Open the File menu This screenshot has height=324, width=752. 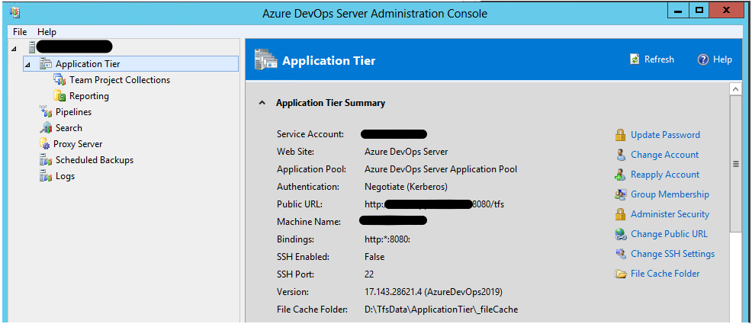click(x=20, y=31)
